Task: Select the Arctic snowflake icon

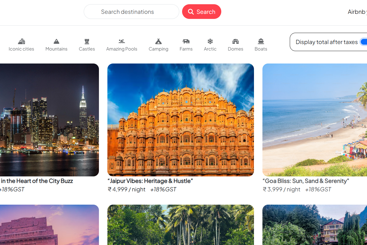Action: [x=210, y=41]
